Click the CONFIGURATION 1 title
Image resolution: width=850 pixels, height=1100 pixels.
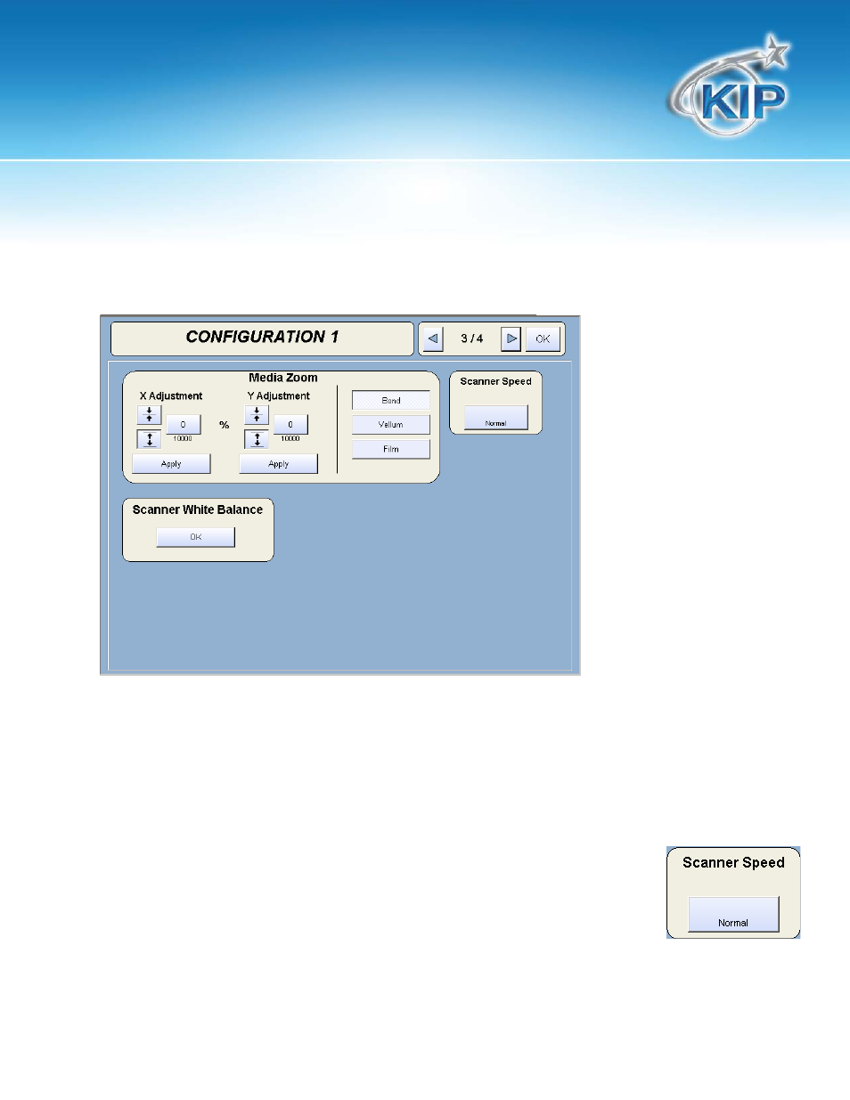(262, 337)
